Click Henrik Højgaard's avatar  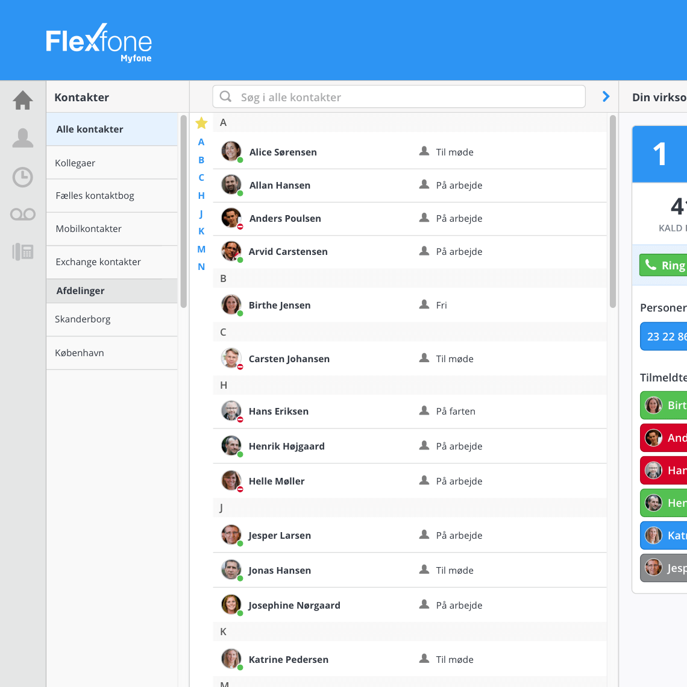pos(231,446)
